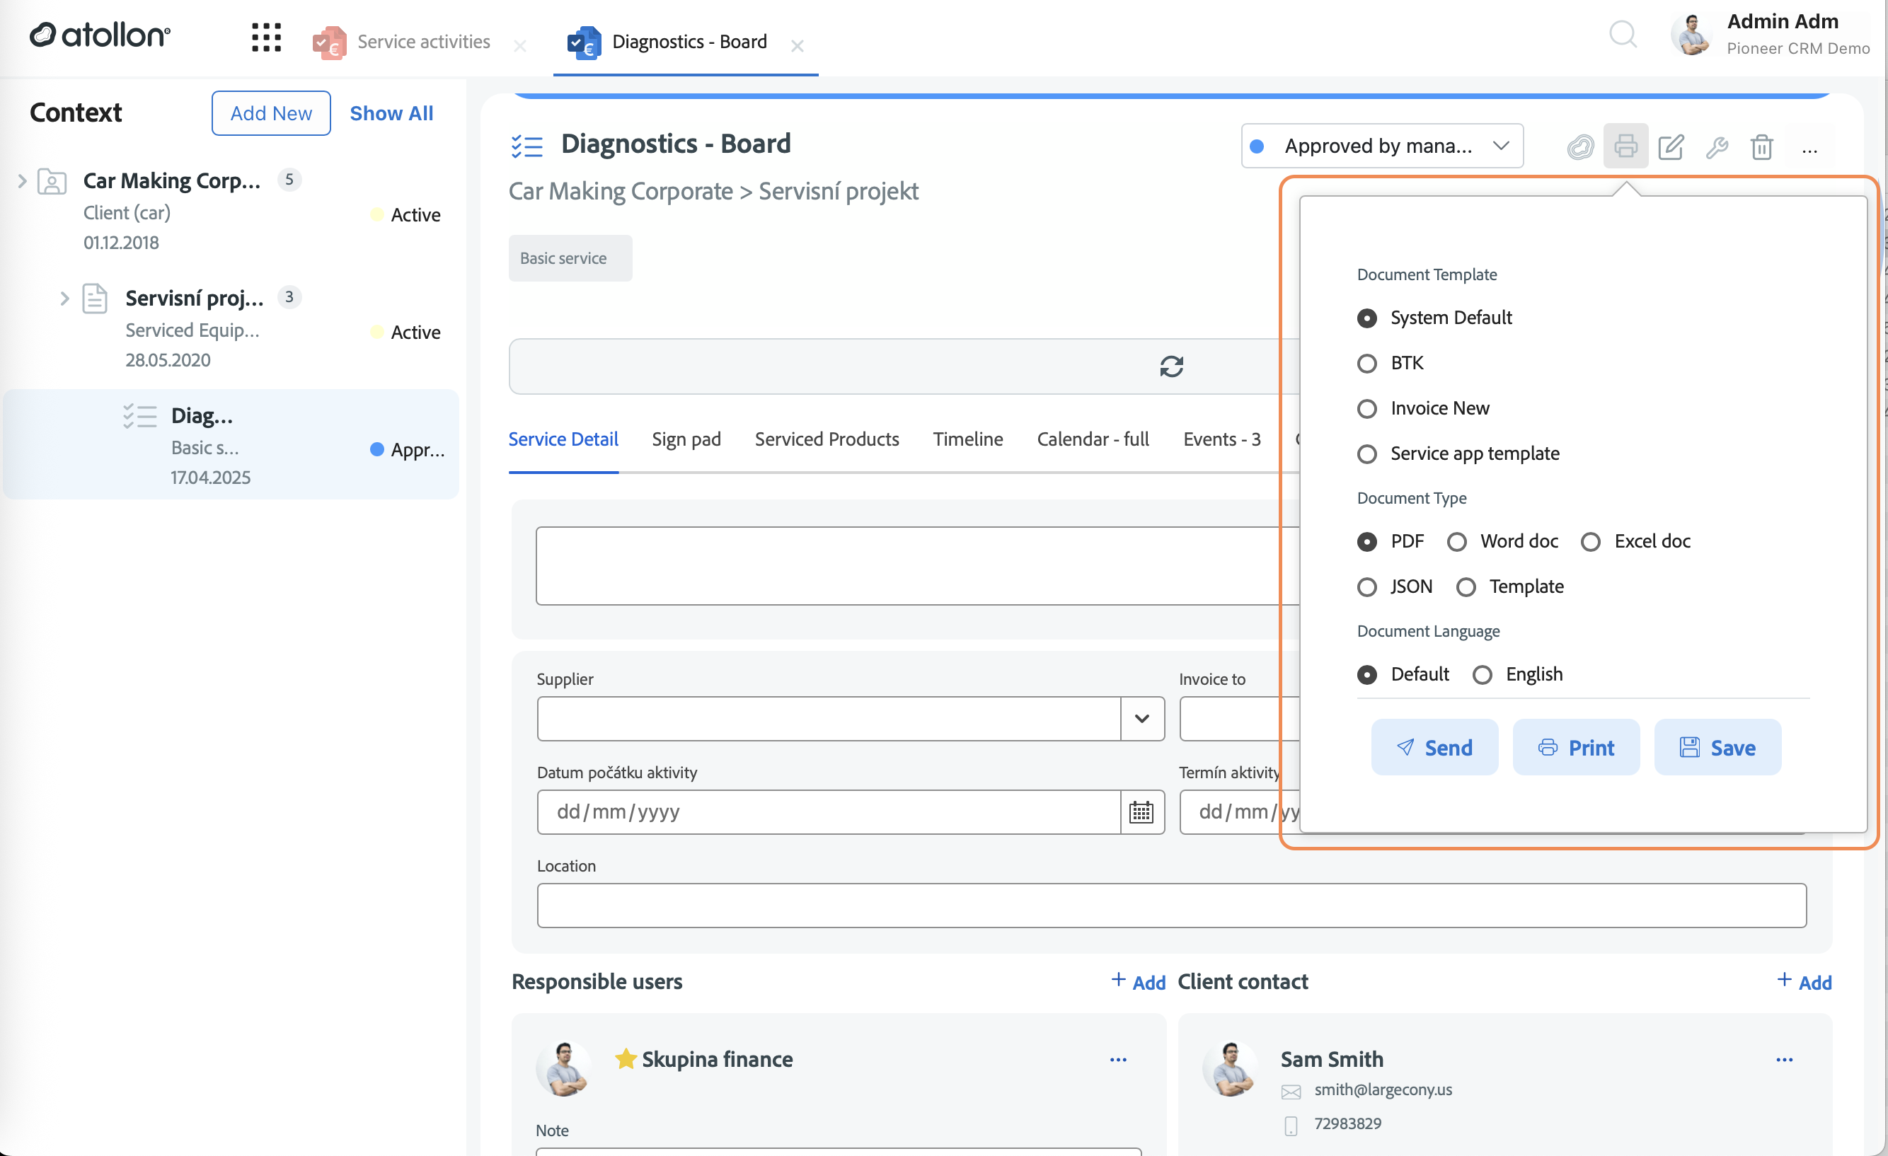Viewport: 1888px width, 1156px height.
Task: Click the Basic service tag
Action: 570,258
